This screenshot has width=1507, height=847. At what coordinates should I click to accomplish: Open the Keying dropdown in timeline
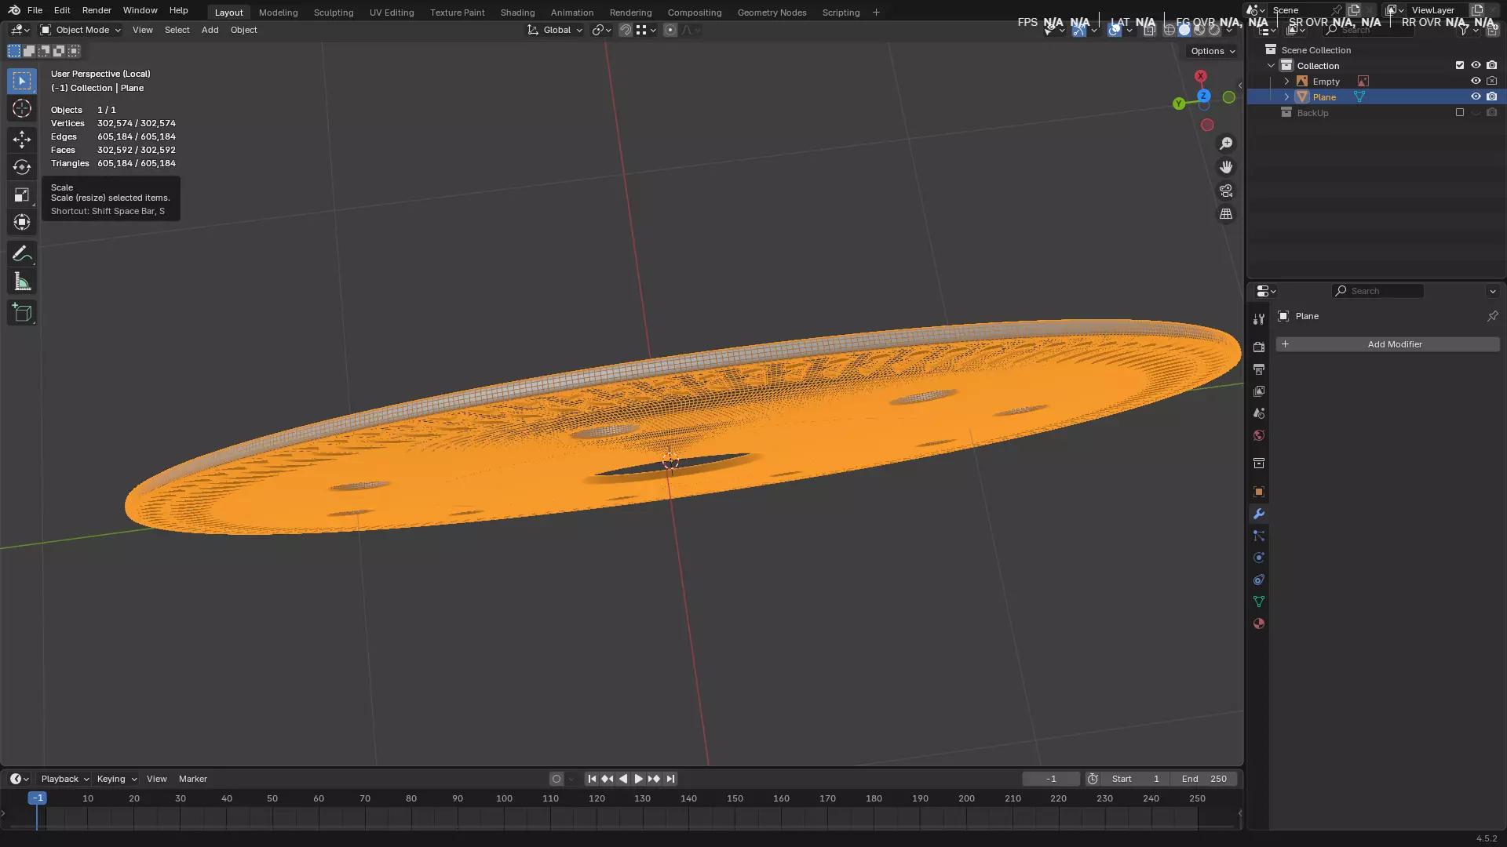click(x=116, y=779)
